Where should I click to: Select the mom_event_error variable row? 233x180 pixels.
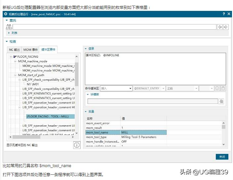tap(126, 123)
